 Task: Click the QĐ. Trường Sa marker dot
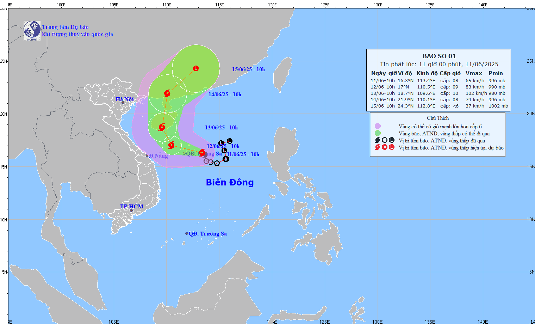[187, 233]
